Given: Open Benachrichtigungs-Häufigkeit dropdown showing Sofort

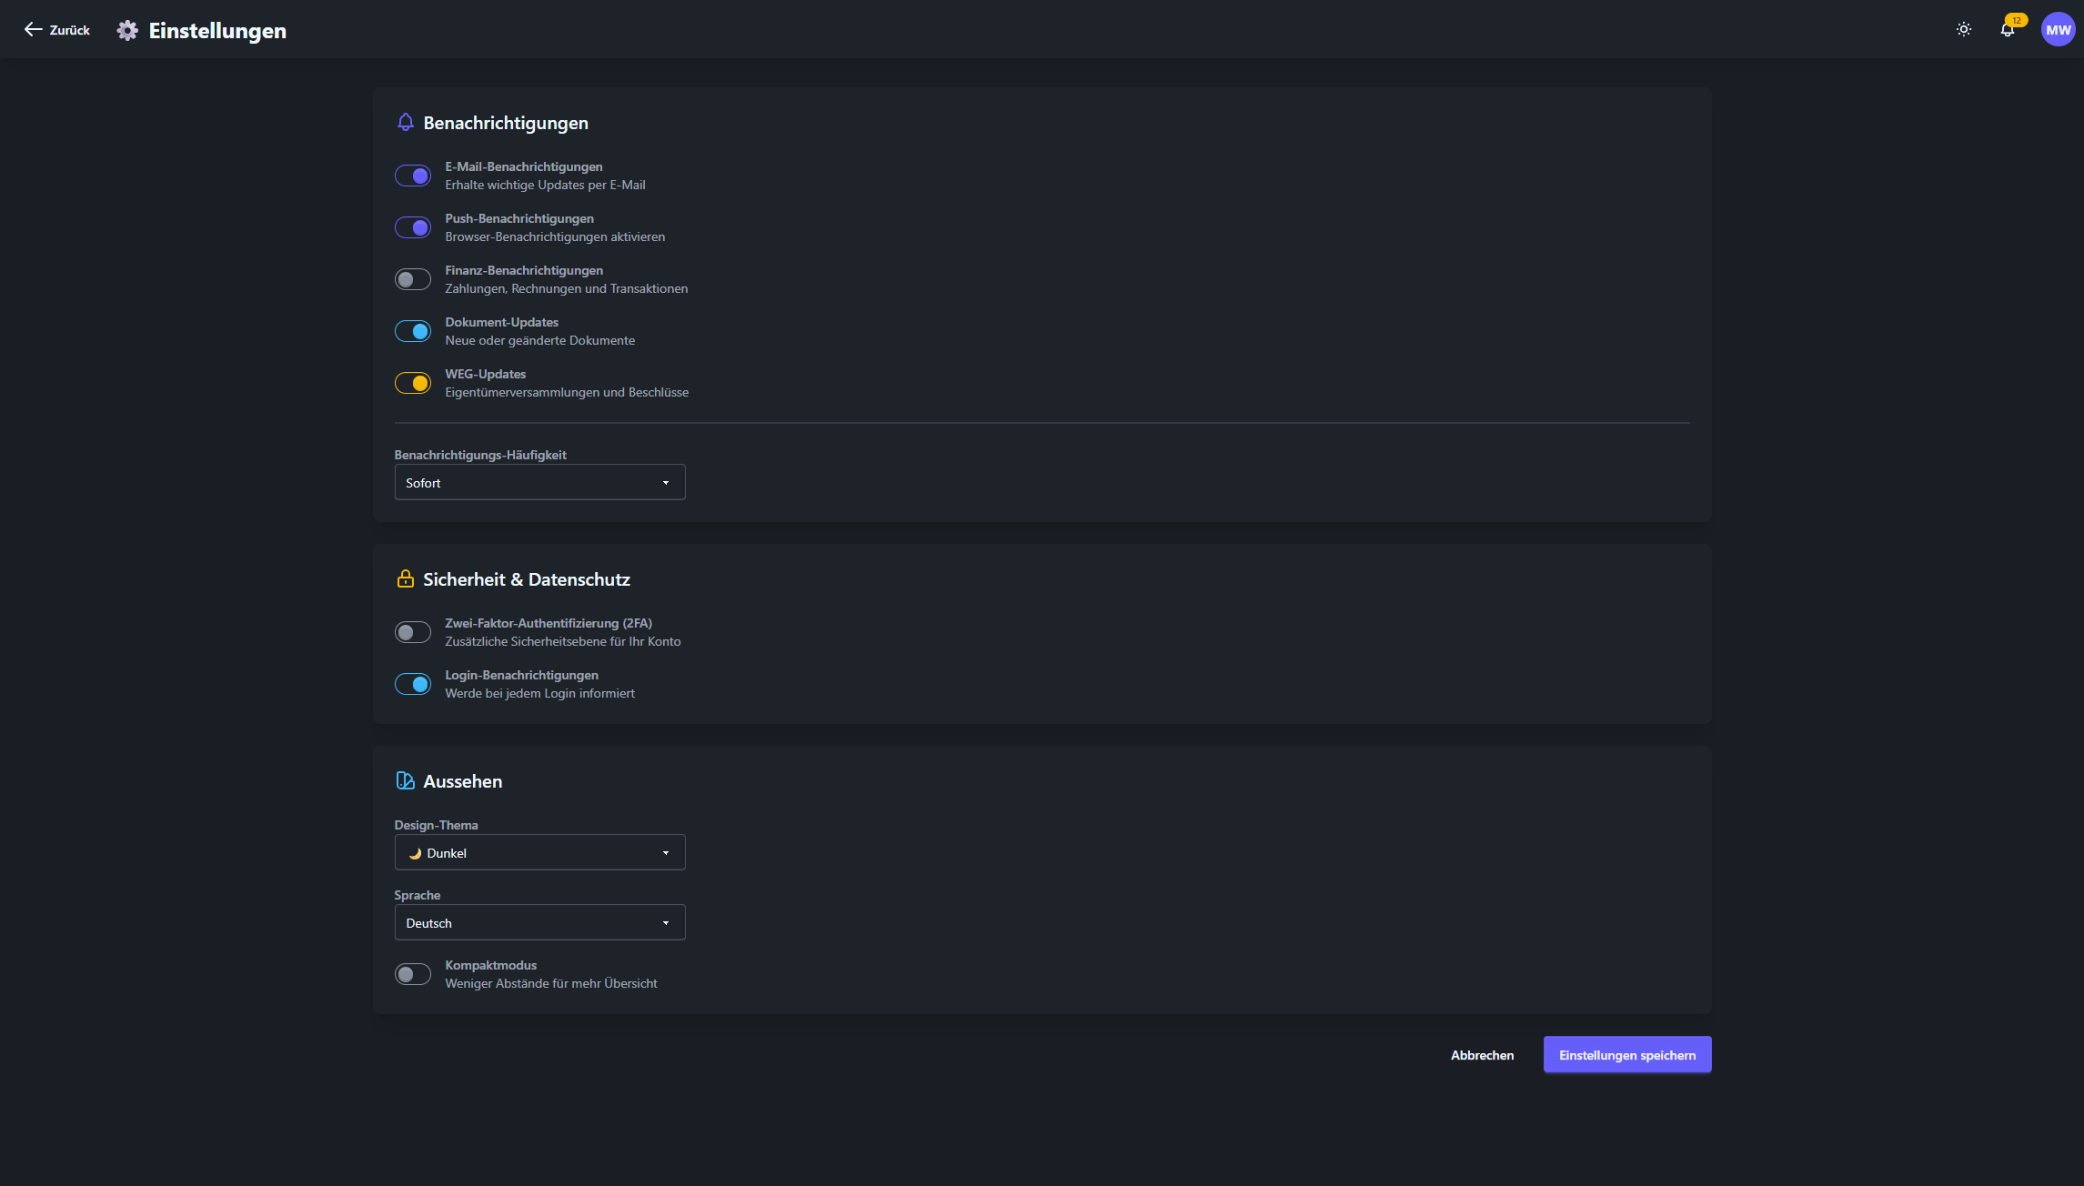Looking at the screenshot, I should point(539,483).
